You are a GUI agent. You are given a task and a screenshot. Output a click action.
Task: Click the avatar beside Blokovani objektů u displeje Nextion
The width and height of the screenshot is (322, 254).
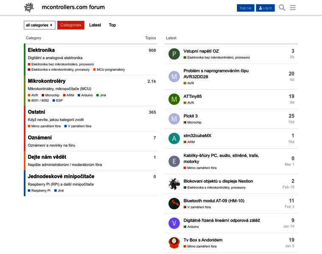pos(174,184)
